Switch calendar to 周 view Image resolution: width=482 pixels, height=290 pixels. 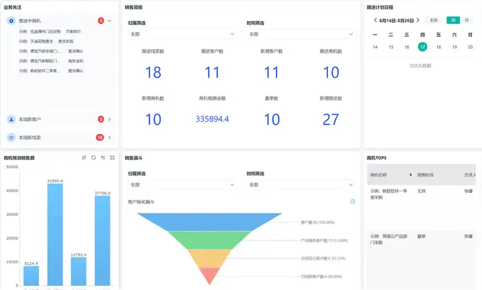[453, 20]
